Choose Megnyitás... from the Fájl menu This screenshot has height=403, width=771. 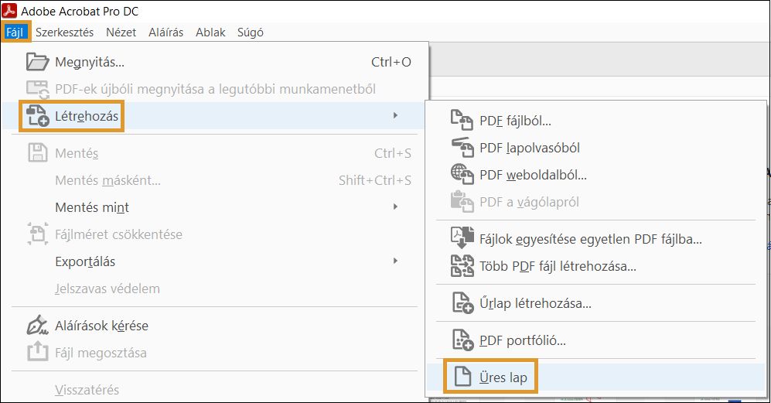pyautogui.click(x=215, y=62)
